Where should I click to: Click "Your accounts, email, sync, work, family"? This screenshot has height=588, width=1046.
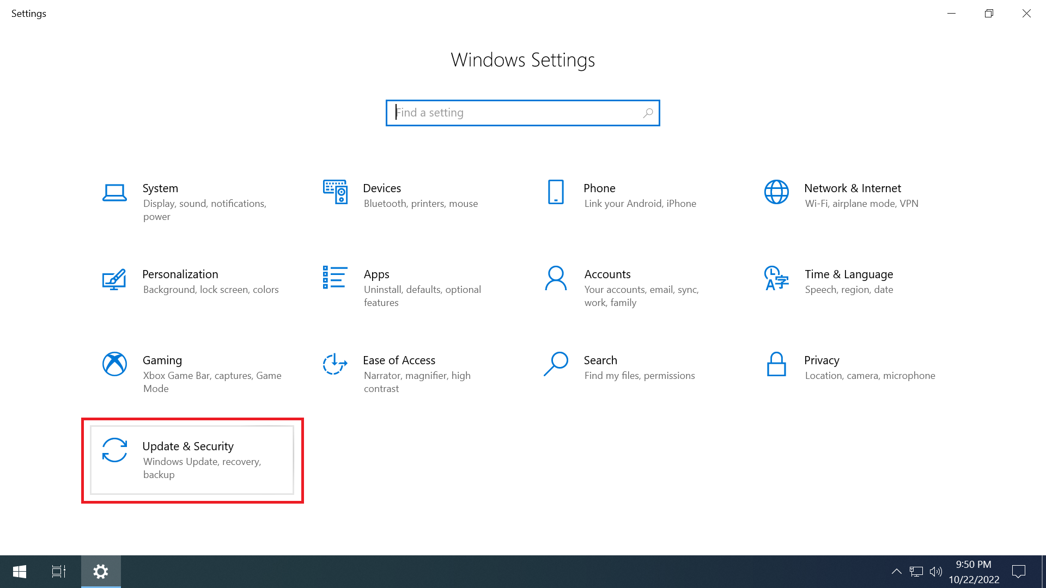tap(641, 296)
